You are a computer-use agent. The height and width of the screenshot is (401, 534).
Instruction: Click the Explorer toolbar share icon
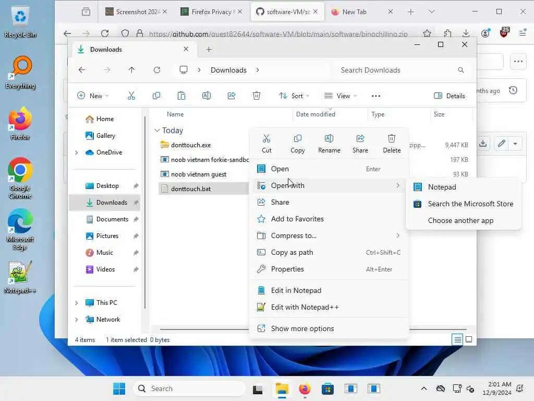point(232,96)
